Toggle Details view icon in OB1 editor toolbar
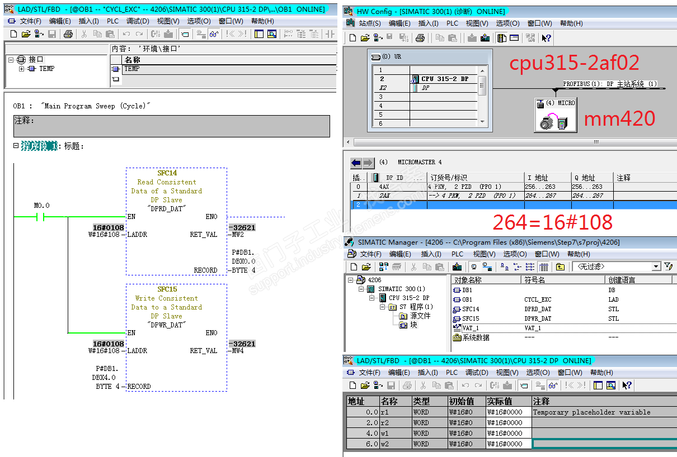This screenshot has height=457, width=677. (272, 34)
